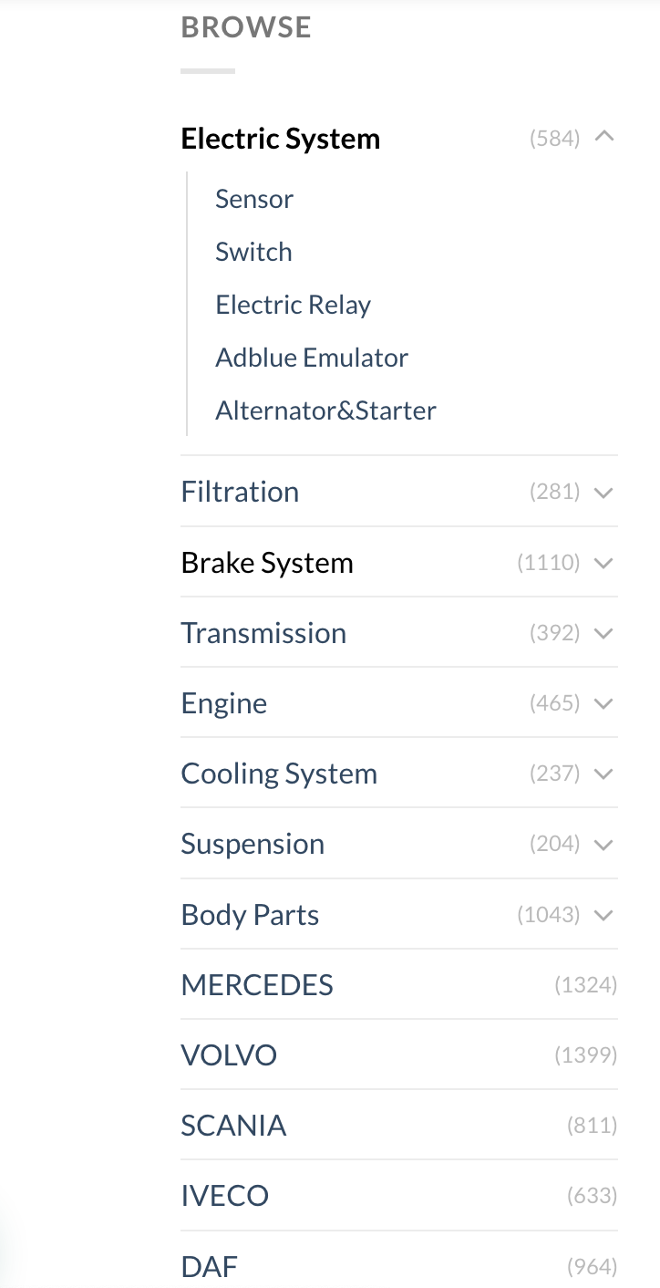660x1288 pixels.
Task: Browse MERCEDES brand parts
Action: click(x=257, y=985)
